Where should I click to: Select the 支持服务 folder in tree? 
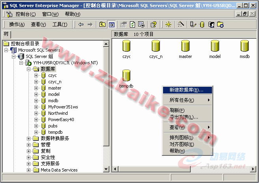[50, 164]
